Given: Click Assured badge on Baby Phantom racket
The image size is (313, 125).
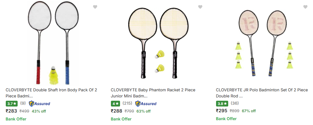Looking at the screenshot, I should point(146,103).
